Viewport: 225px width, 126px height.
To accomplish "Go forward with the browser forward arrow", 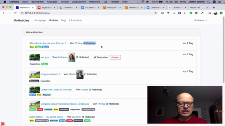I will point(9,13).
